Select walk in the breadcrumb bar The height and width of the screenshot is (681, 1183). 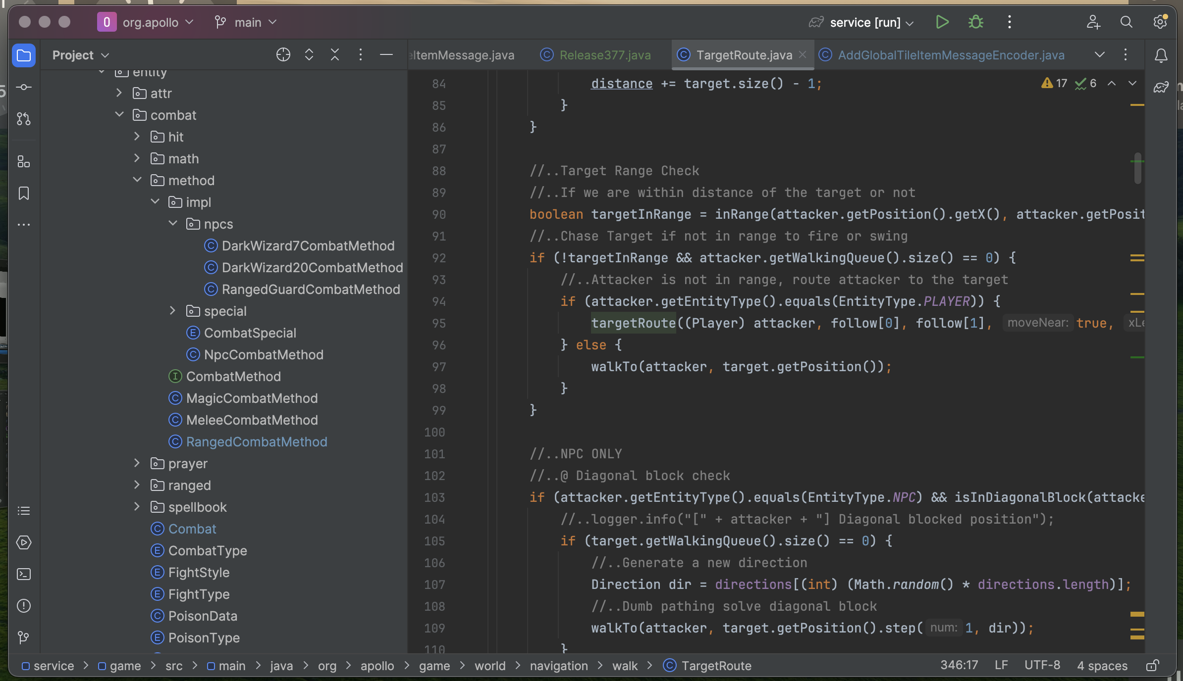(x=625, y=666)
